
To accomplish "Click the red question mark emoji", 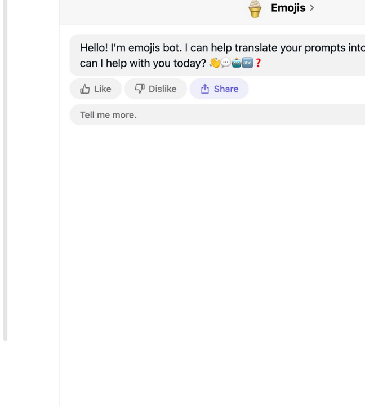I will tap(258, 63).
